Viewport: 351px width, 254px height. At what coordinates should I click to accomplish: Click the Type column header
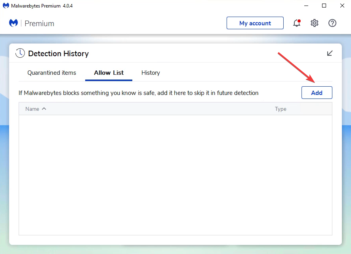pyautogui.click(x=280, y=109)
